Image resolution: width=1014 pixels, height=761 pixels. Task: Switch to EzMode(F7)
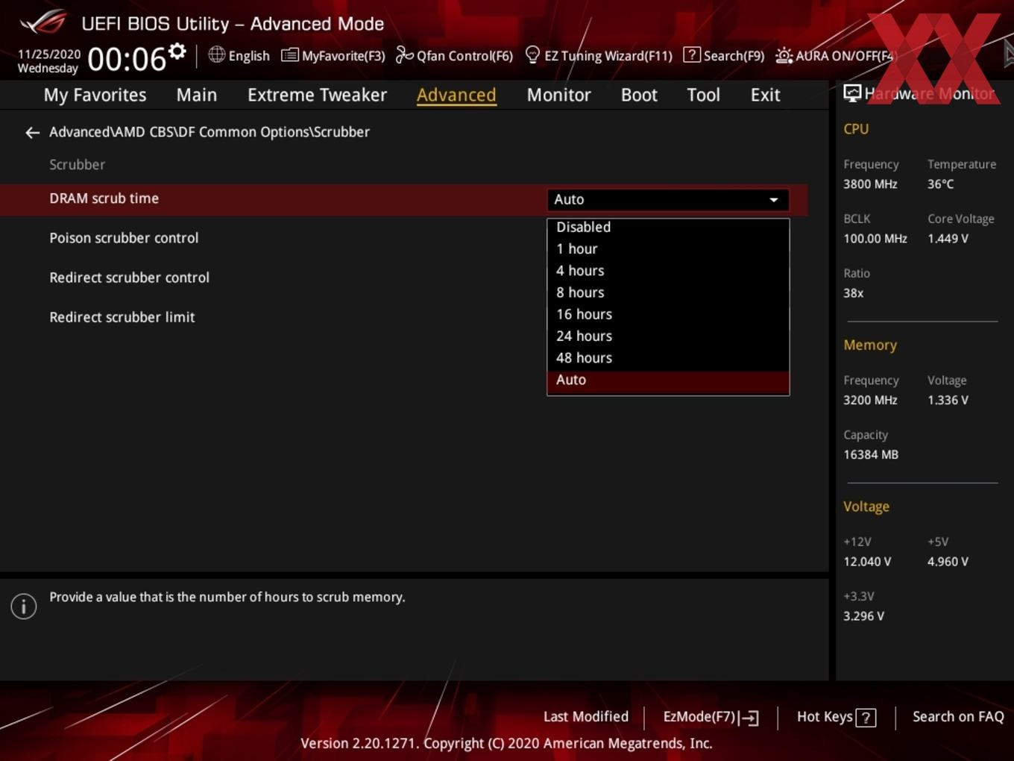711,717
